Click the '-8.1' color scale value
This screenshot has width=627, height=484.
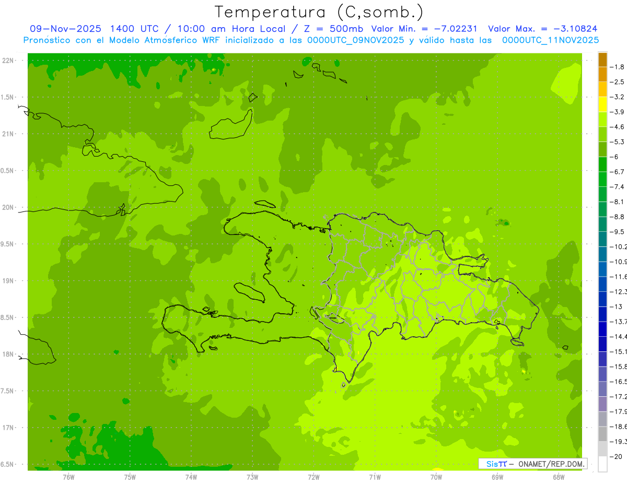(x=618, y=202)
